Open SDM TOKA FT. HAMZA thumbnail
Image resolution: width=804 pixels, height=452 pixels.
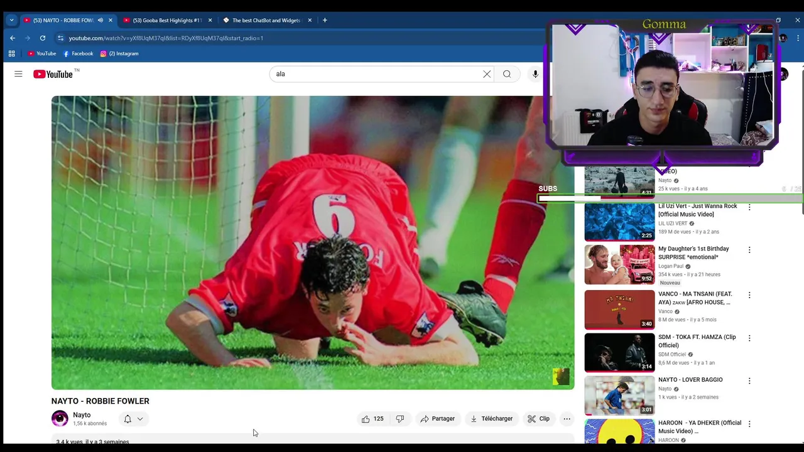pyautogui.click(x=619, y=353)
